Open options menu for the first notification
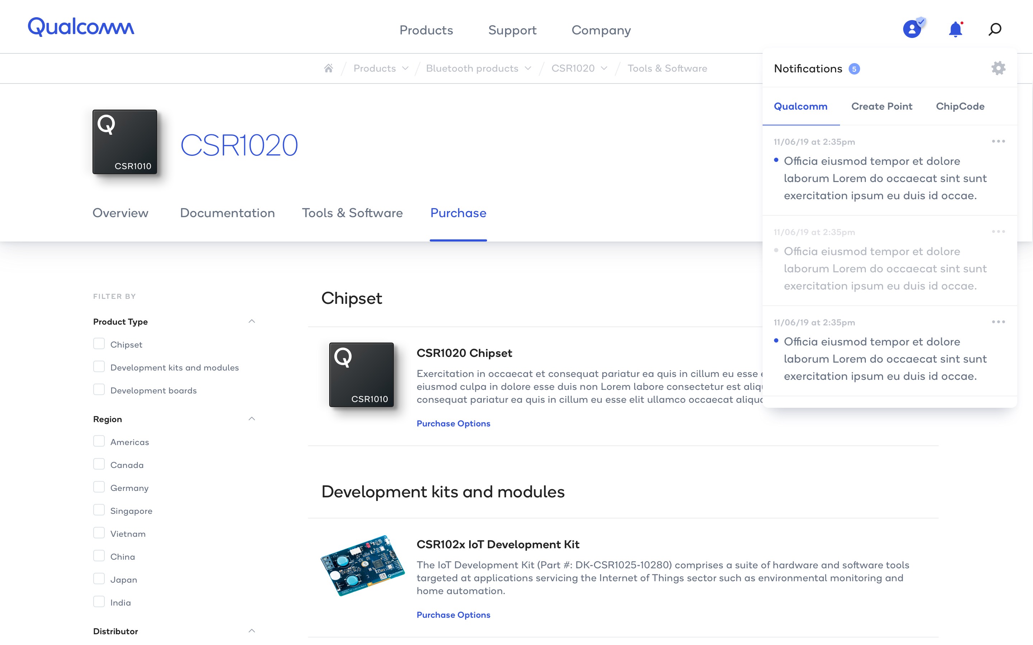This screenshot has height=645, width=1033. click(x=999, y=141)
